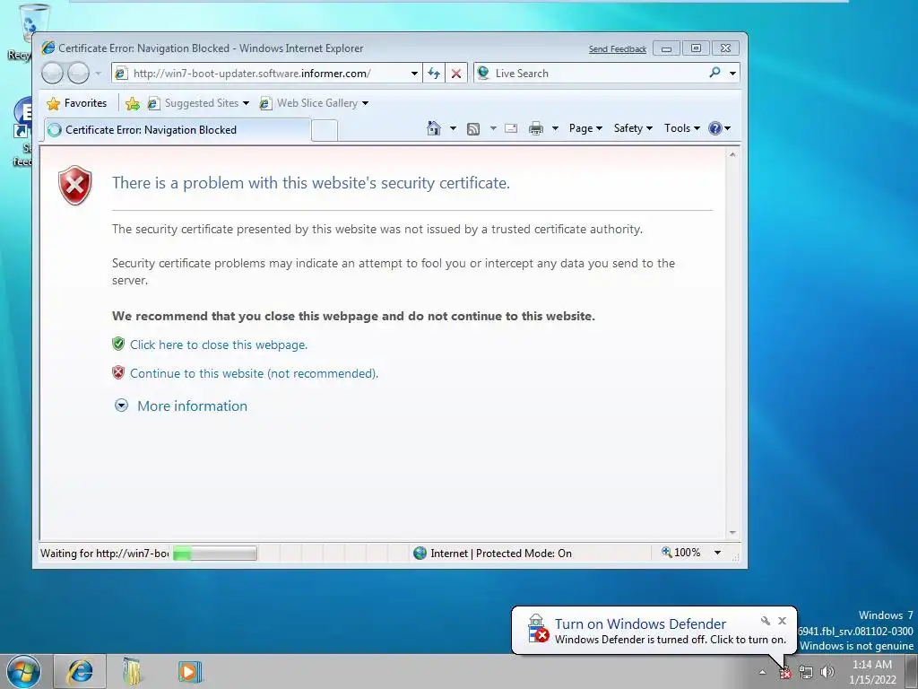
Task: Click 'Continue to this website (not recommended)'
Action: pos(254,374)
